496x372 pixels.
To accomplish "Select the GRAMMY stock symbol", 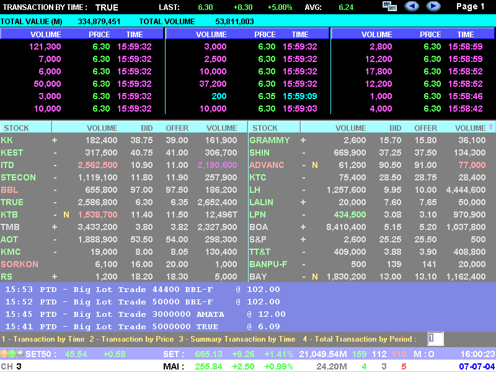I will (x=270, y=140).
